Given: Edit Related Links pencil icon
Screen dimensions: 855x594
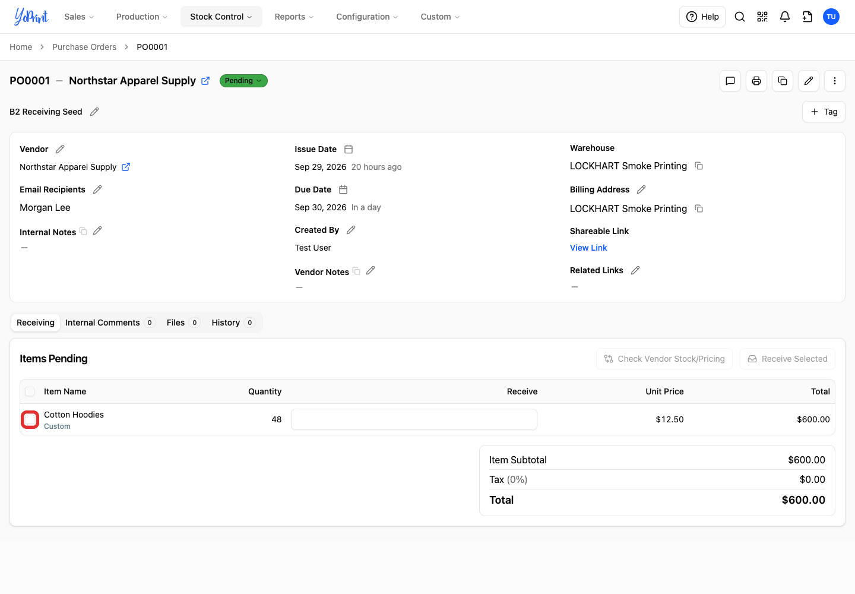Looking at the screenshot, I should 635,270.
